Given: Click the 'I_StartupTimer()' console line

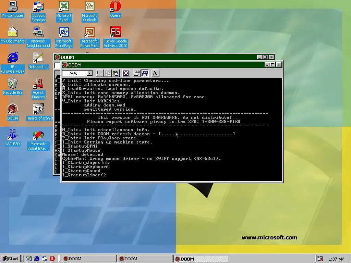Looking at the screenshot, I should (x=84, y=175).
